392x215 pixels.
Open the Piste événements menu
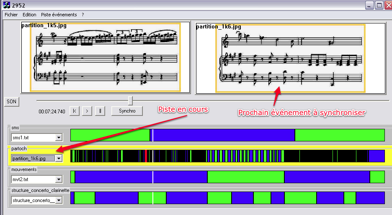pos(59,15)
